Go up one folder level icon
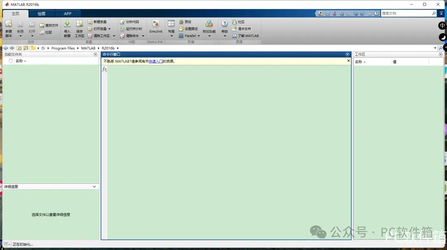 [19, 48]
